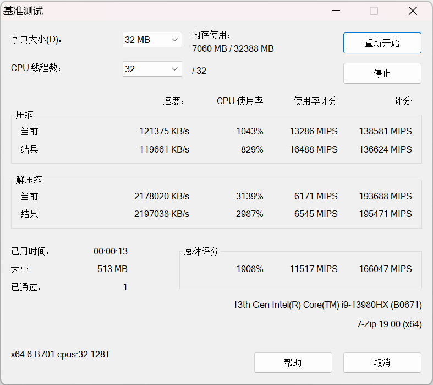433x385 pixels.
Task: Open the 字典大小 dropdown showing 32 MB
Action: point(152,40)
